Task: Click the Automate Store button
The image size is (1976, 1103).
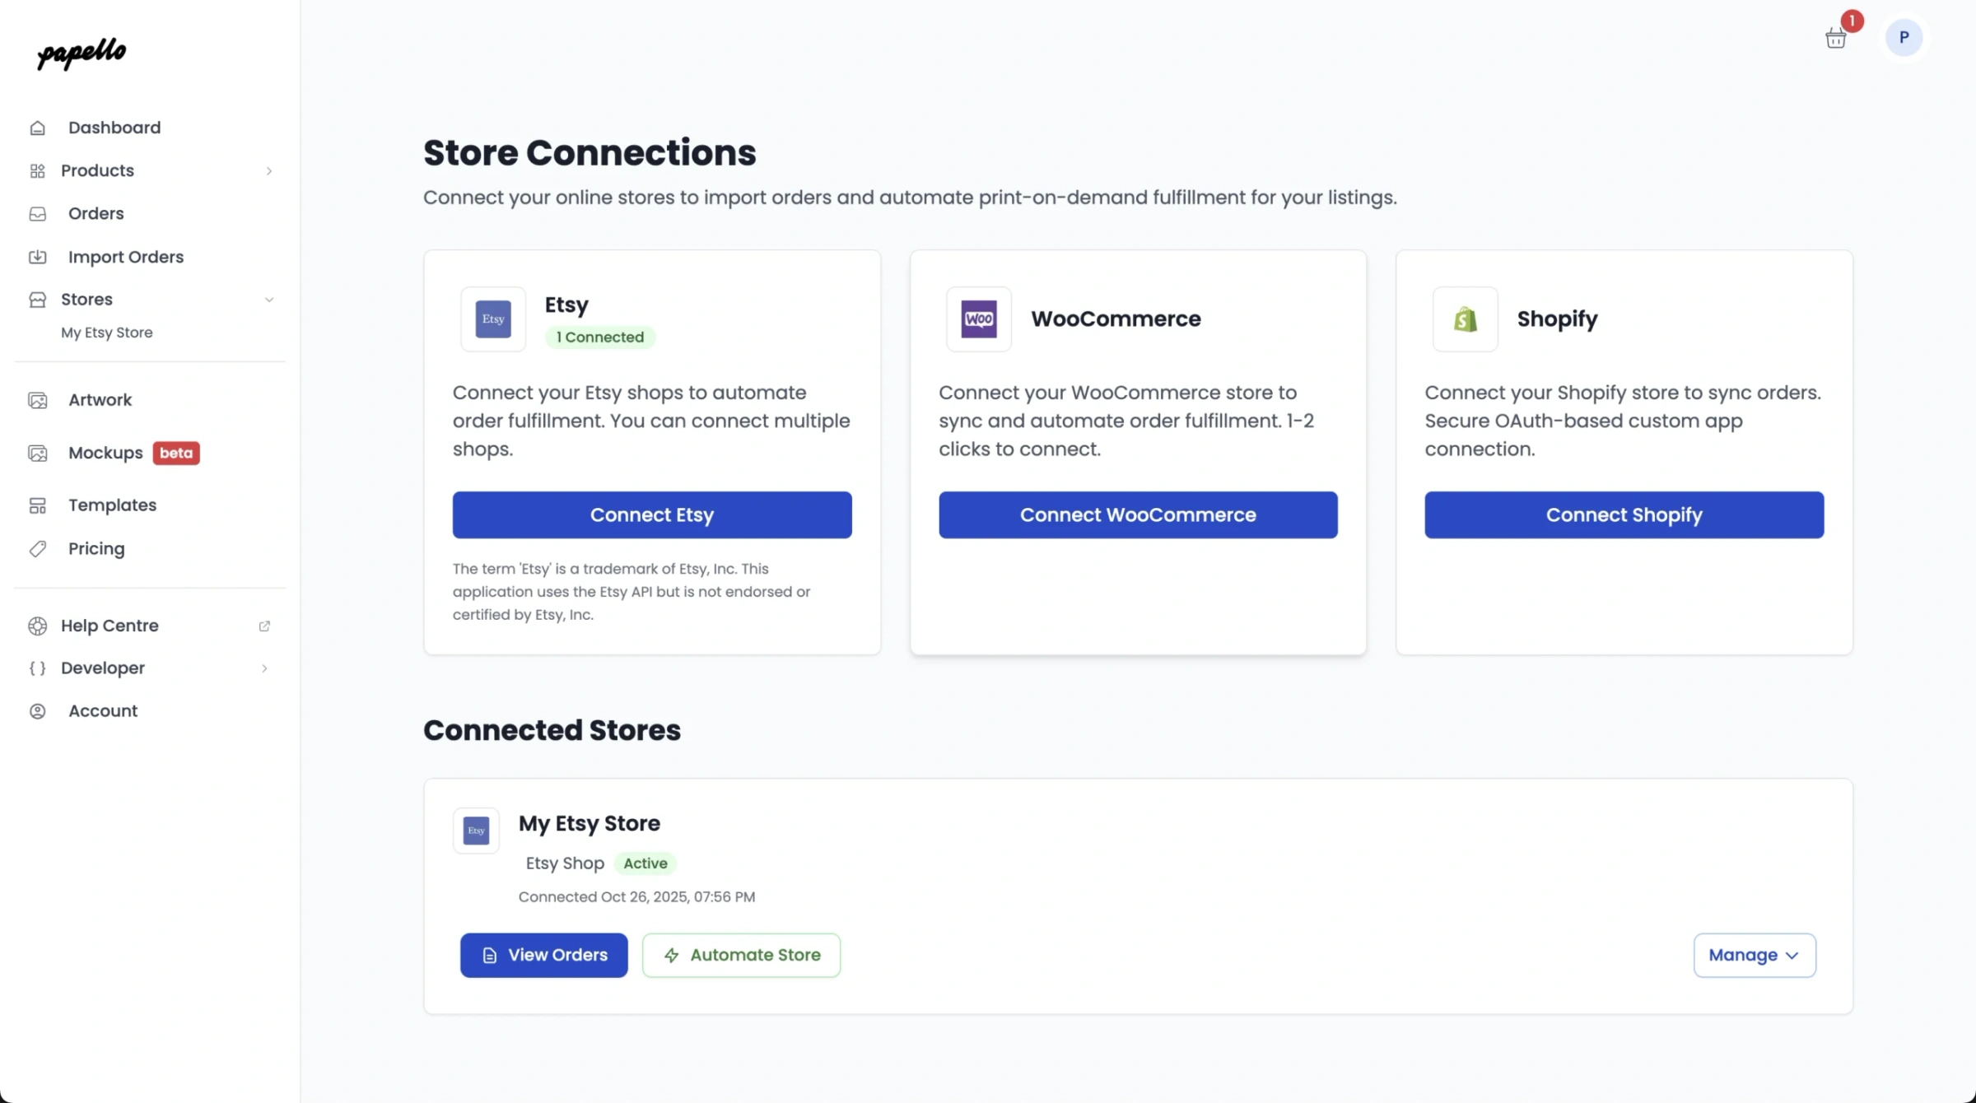Action: pyautogui.click(x=740, y=955)
